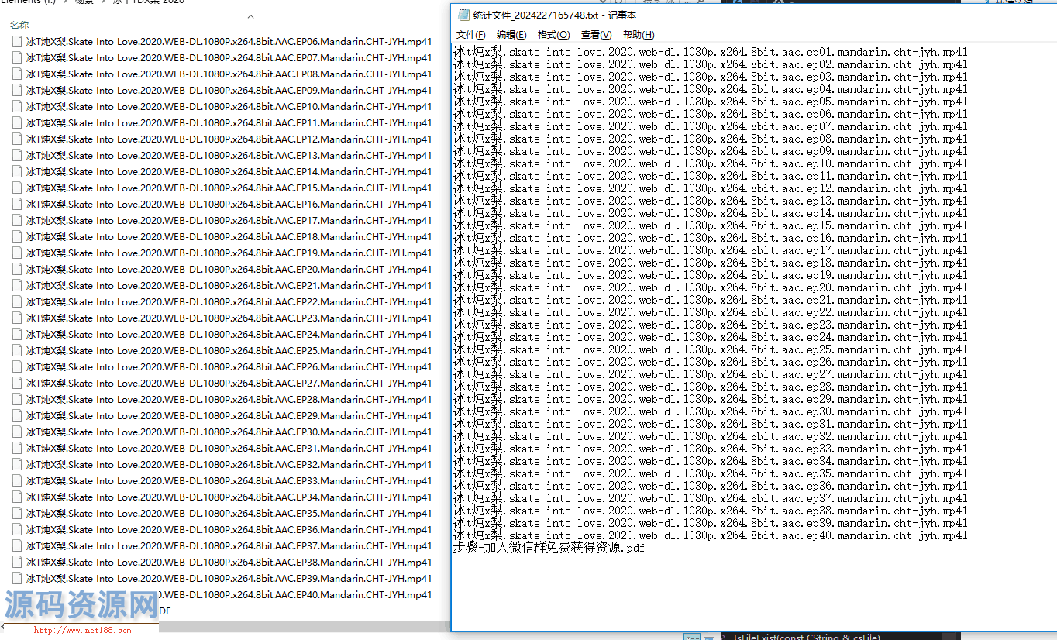Place cursor on the ep35 line in Notepad
This screenshot has width=1057, height=640.
pos(711,473)
